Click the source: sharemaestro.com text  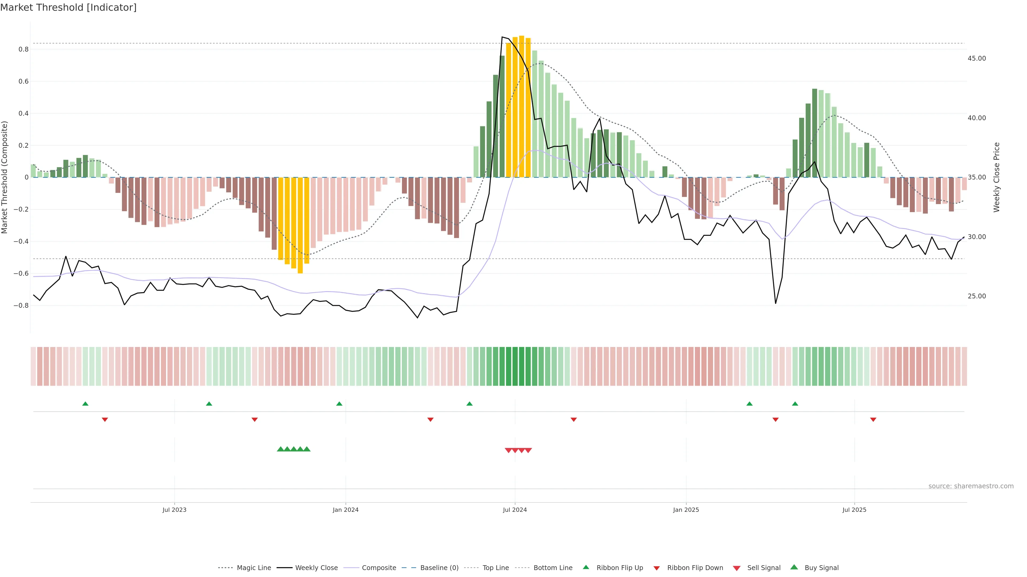point(971,486)
